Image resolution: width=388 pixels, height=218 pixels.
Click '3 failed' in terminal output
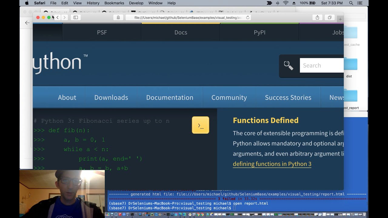(226, 199)
